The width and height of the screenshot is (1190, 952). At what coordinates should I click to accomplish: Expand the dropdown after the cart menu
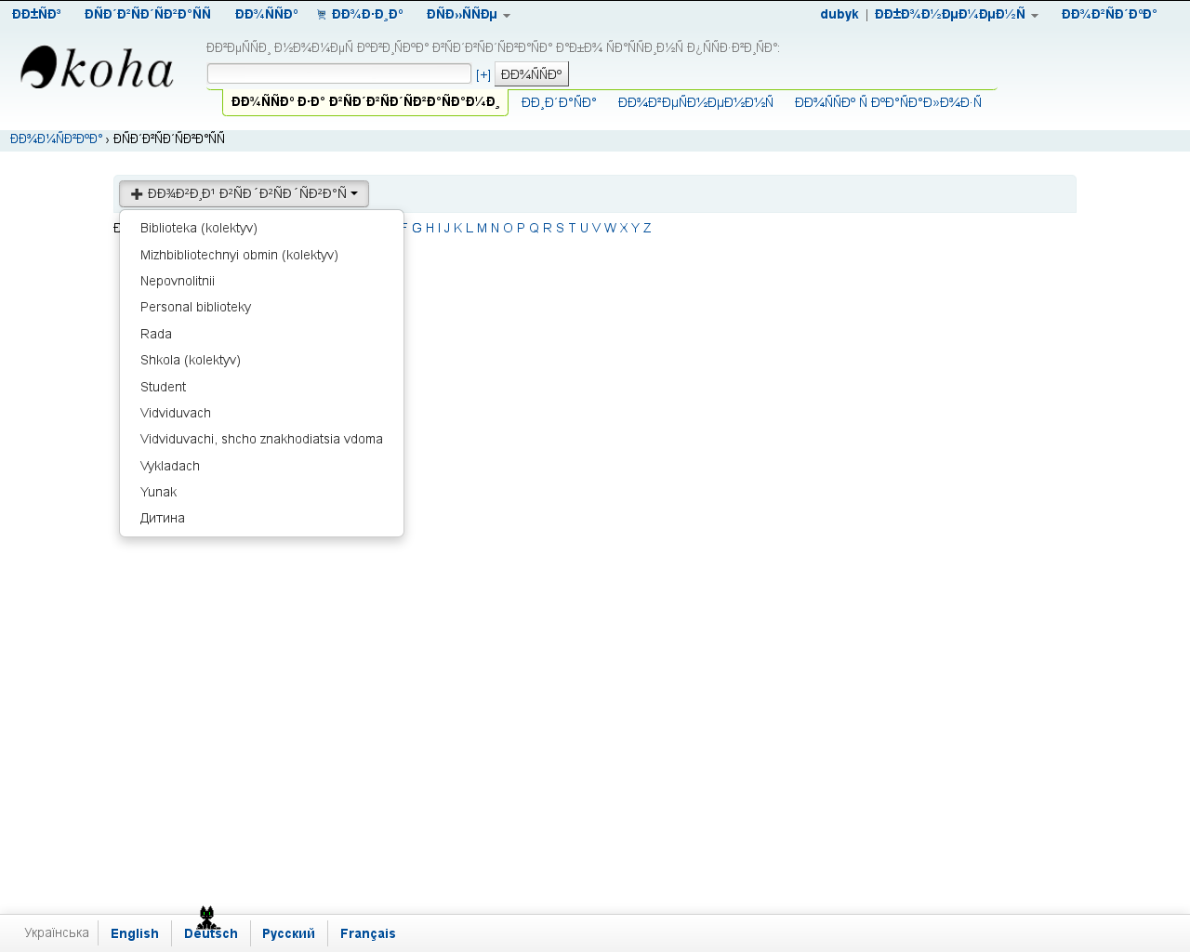[468, 15]
